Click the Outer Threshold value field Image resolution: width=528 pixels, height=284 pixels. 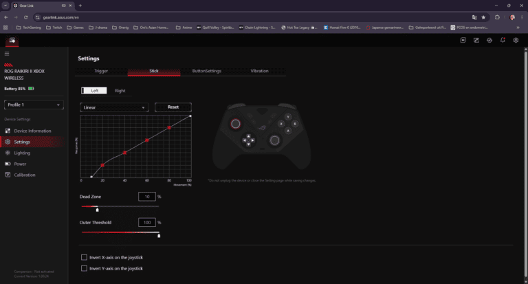[146, 223]
